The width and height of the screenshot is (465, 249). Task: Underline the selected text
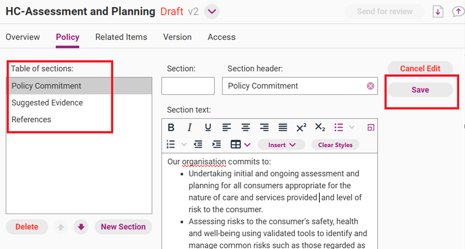pyautogui.click(x=208, y=128)
